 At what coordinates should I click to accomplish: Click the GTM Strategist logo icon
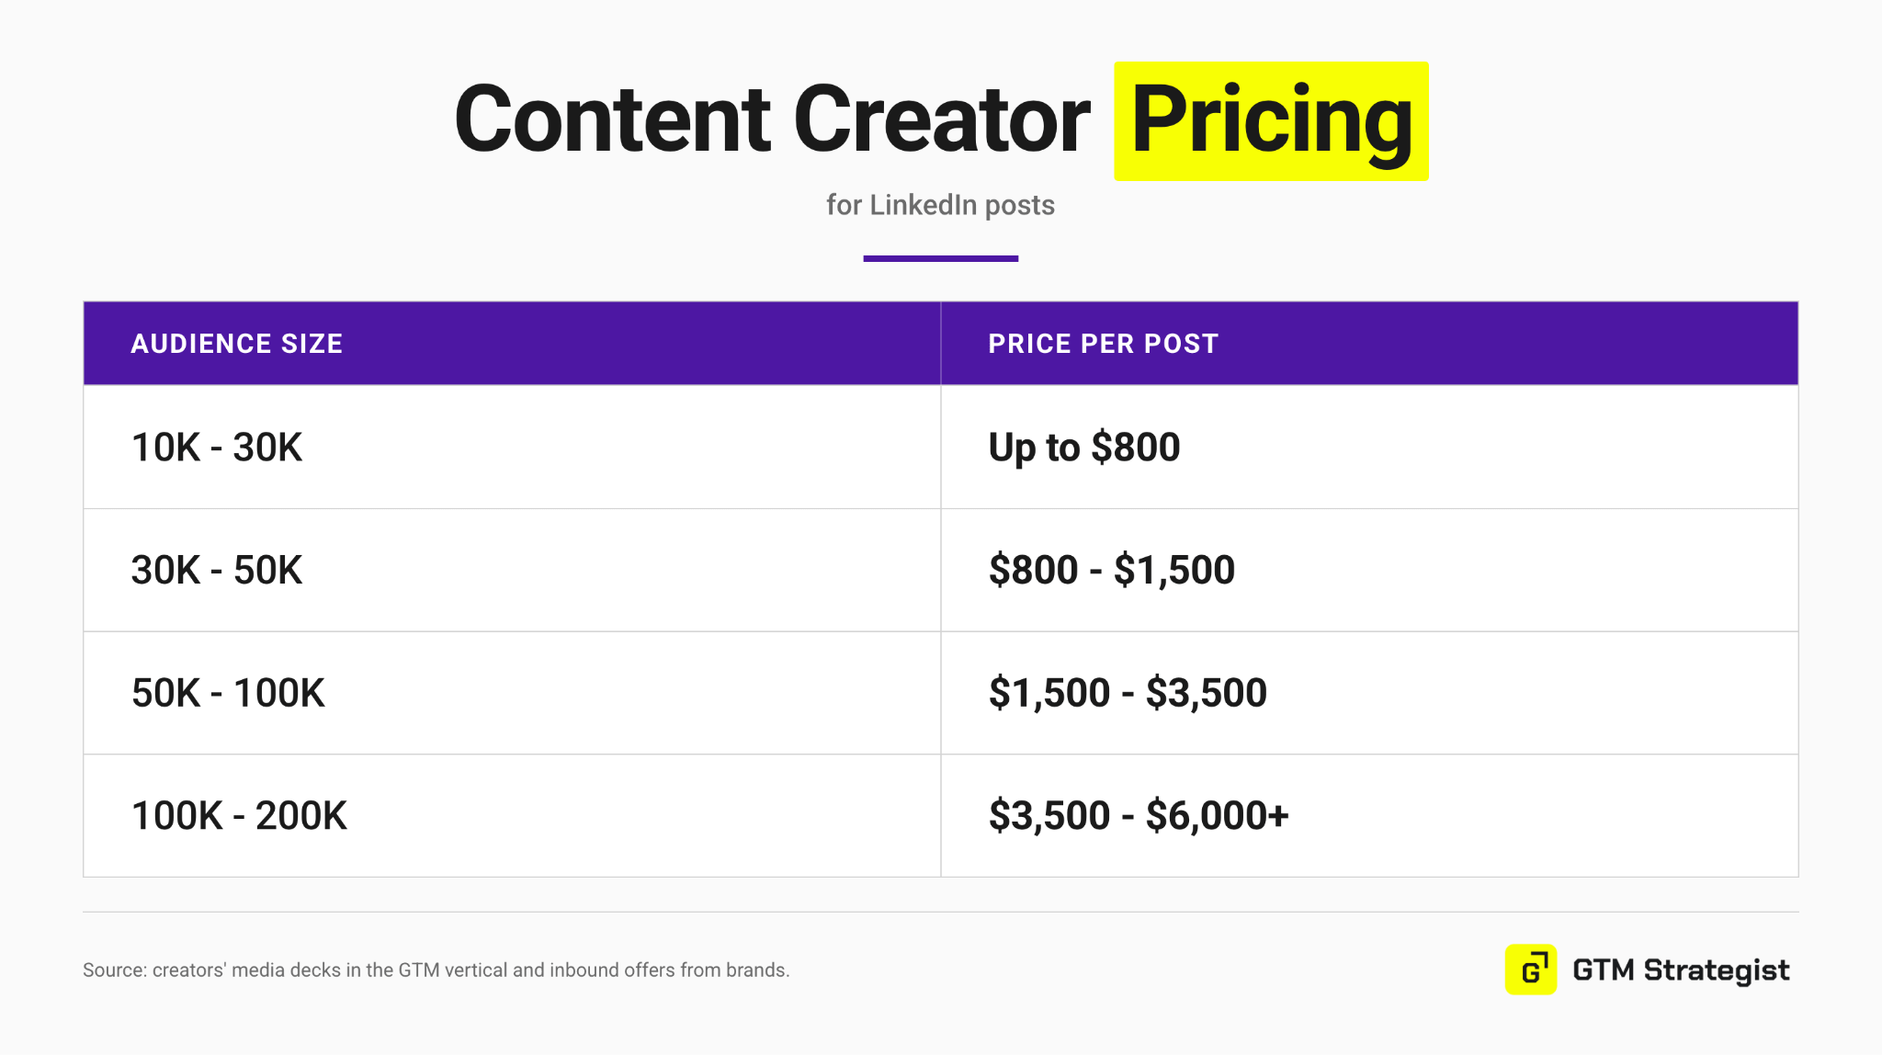click(1530, 970)
